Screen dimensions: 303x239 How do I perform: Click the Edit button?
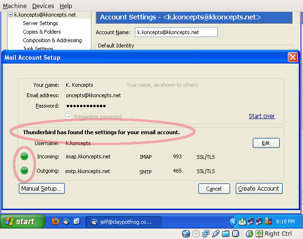point(266,143)
